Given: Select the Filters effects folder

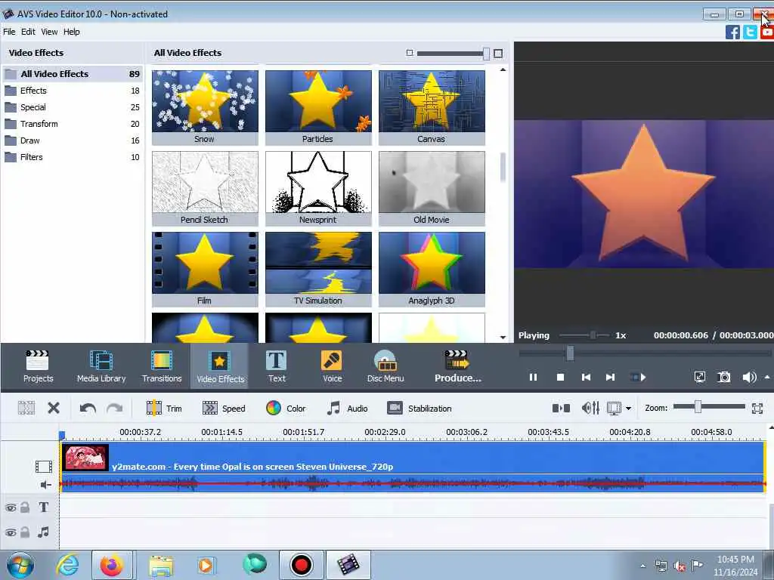Looking at the screenshot, I should point(73,157).
